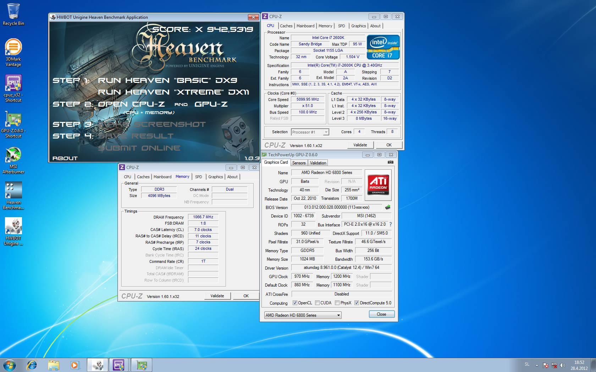The height and width of the screenshot is (372, 596).
Task: Open the Processor #1 selection dropdown
Action: point(310,132)
